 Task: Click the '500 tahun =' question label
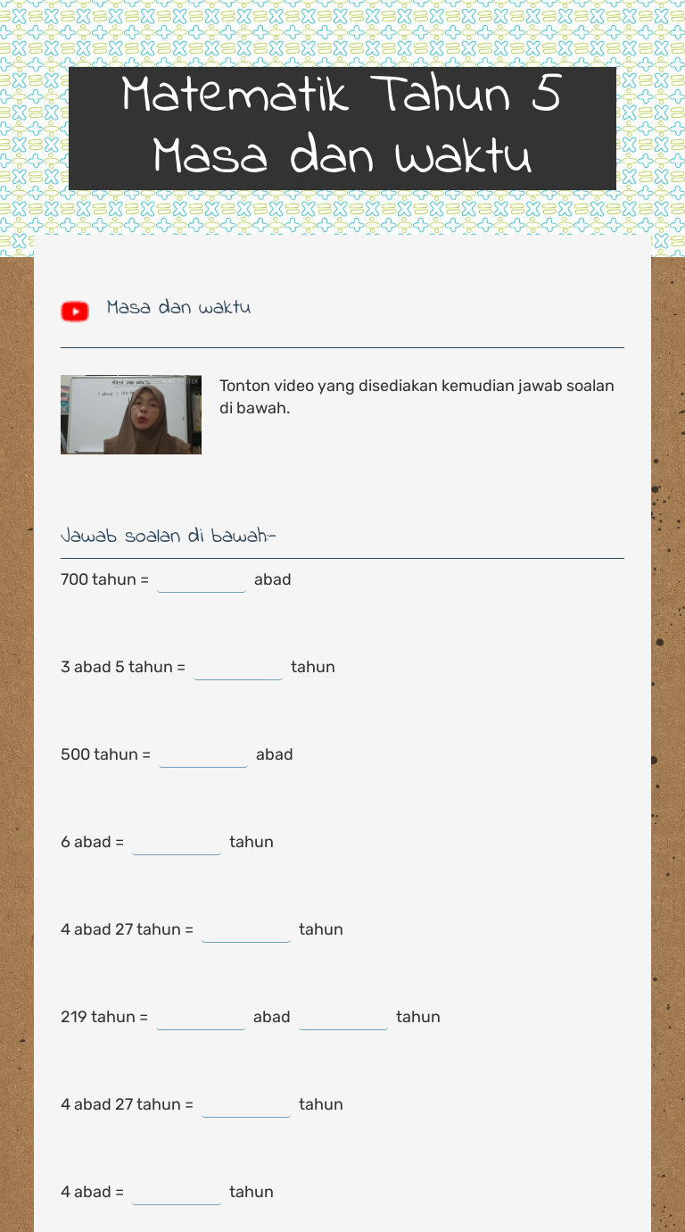pos(105,754)
